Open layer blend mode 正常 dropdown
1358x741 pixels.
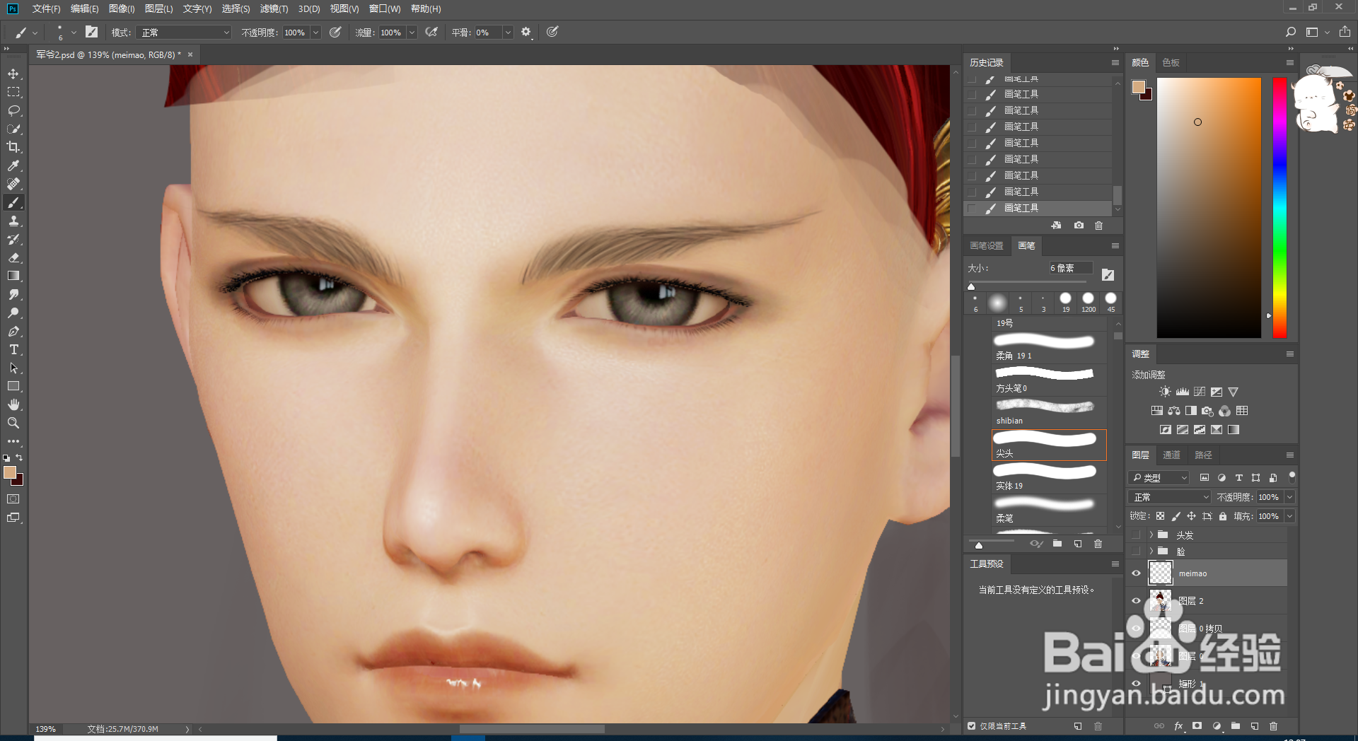click(1170, 497)
